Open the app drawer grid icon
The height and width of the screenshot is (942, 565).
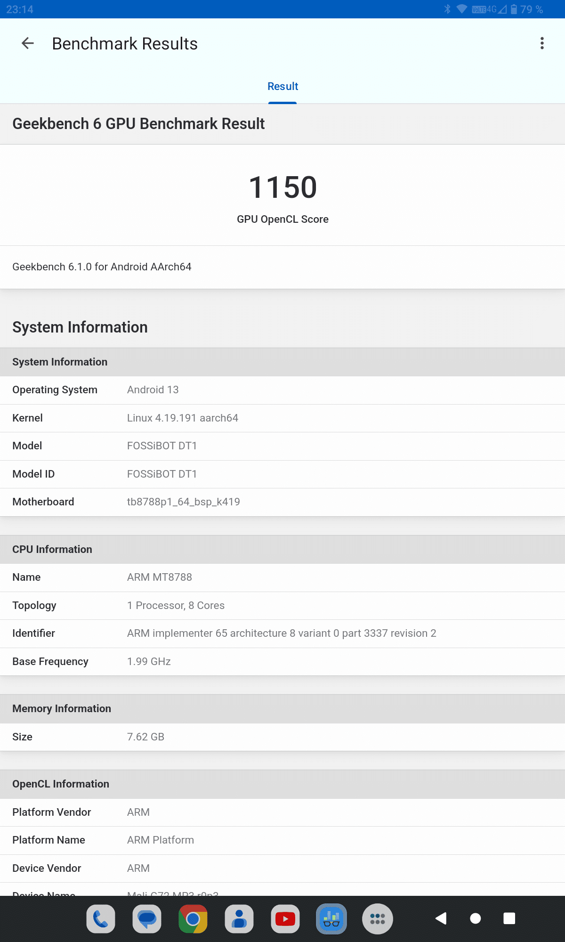click(378, 918)
